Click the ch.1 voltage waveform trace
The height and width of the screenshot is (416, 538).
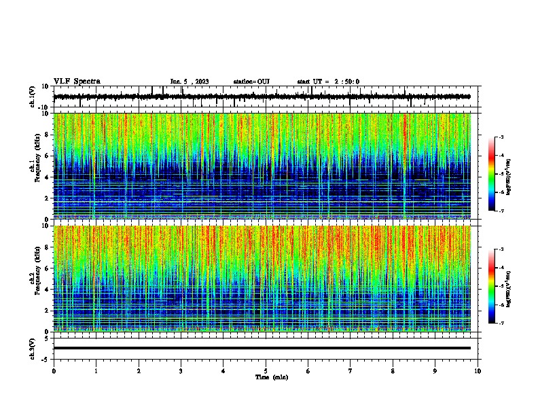pyautogui.click(x=262, y=97)
